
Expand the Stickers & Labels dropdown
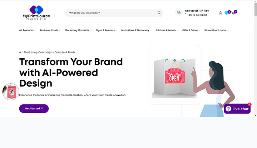coord(167,30)
